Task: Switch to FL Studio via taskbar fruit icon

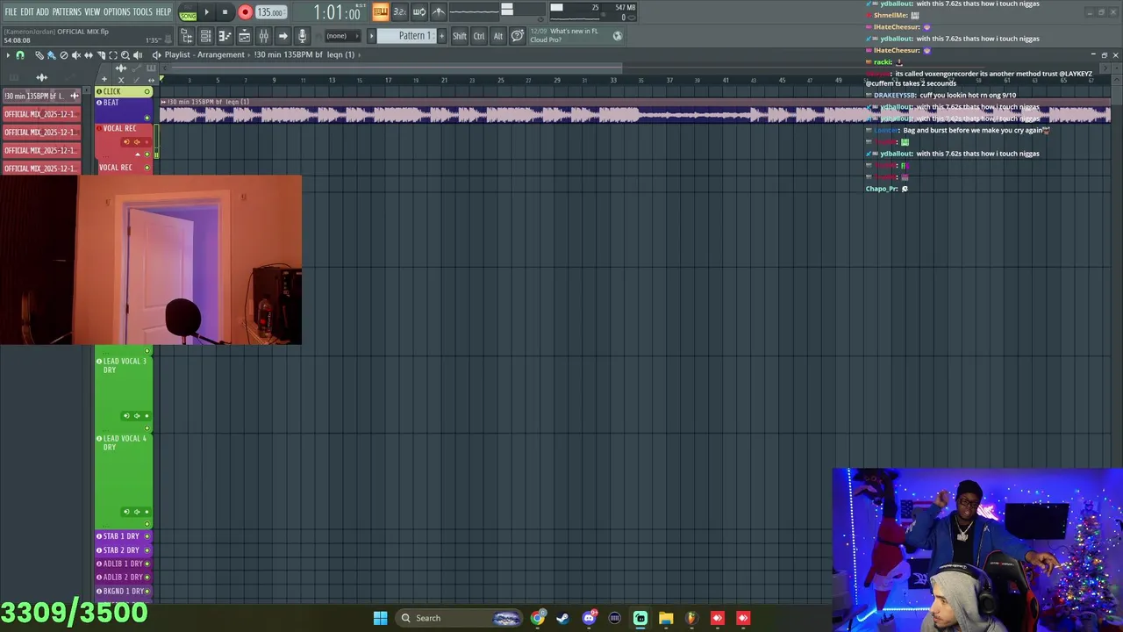Action: coord(691,618)
